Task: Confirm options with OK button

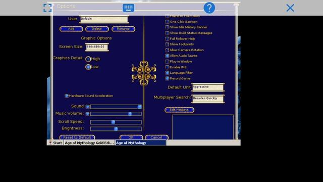Action: coord(131,138)
